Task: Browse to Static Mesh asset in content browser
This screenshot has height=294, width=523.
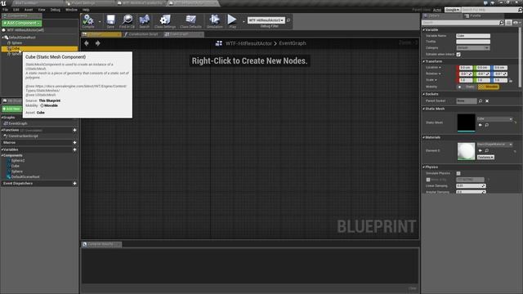Action: (487, 125)
